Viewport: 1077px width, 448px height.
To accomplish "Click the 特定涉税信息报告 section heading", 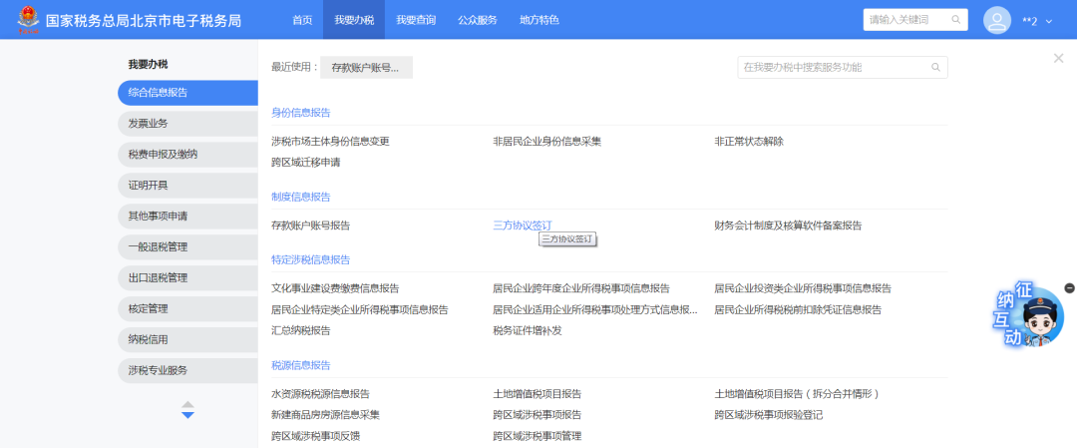I will pyautogui.click(x=310, y=259).
